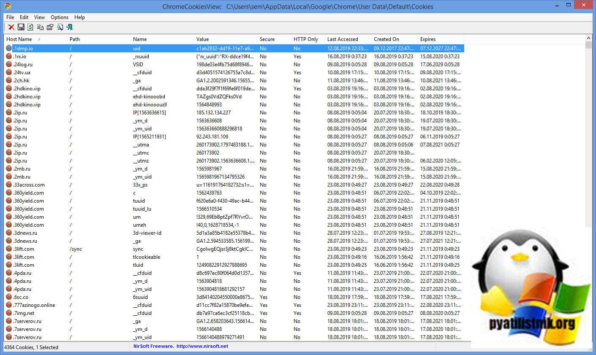Click the find magnifier toolbar icon
Image resolution: width=596 pixels, height=355 pixels.
coord(60,27)
